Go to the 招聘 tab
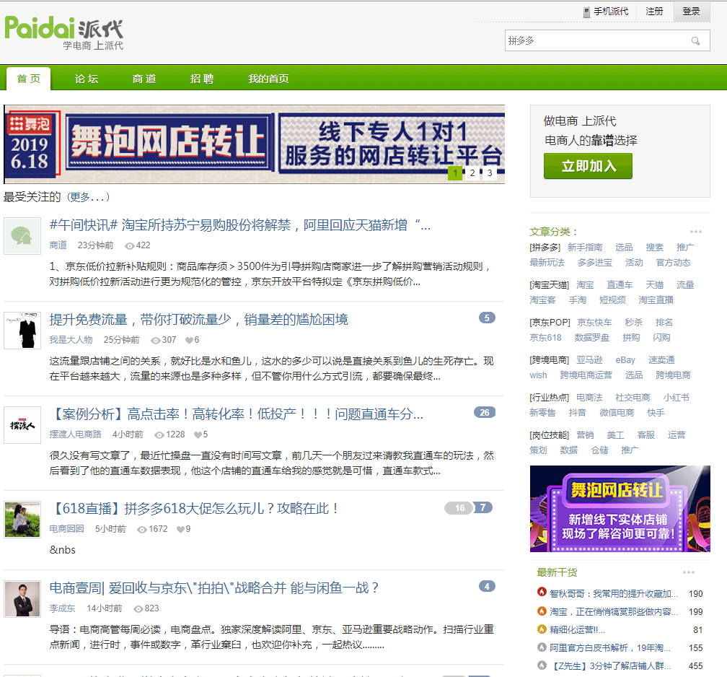 (202, 79)
